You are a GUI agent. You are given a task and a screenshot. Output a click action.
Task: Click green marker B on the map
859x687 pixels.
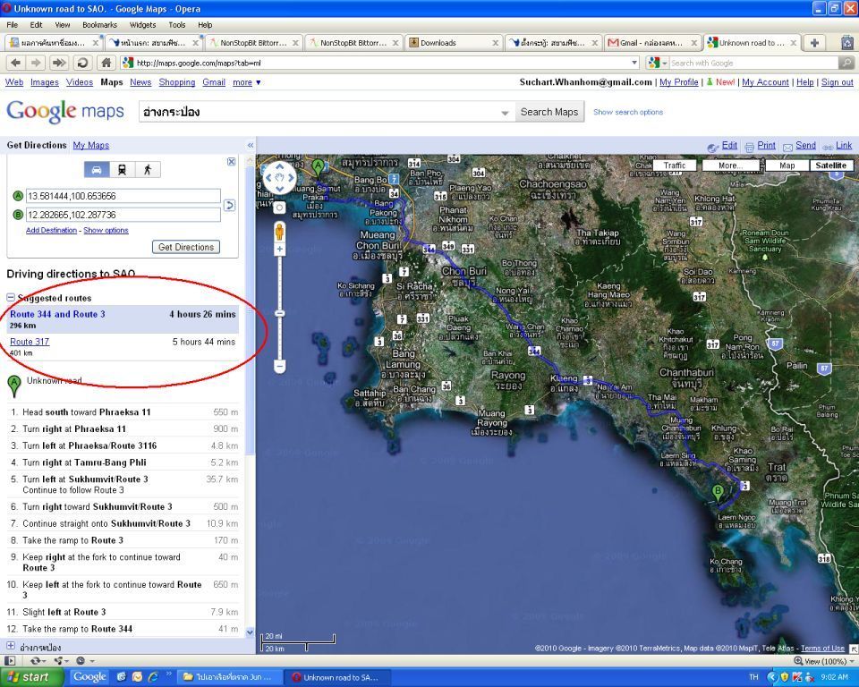[718, 493]
